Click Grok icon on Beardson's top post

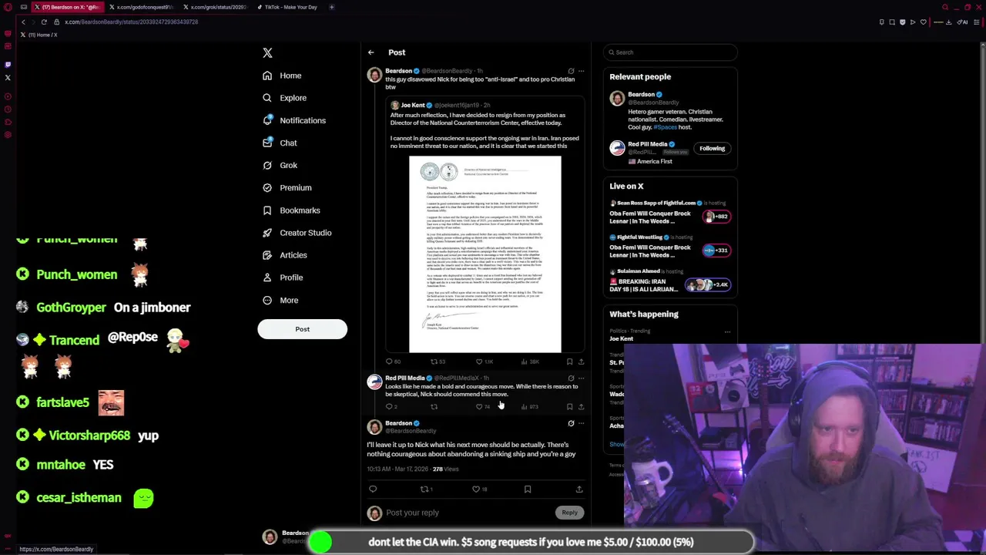click(x=571, y=71)
